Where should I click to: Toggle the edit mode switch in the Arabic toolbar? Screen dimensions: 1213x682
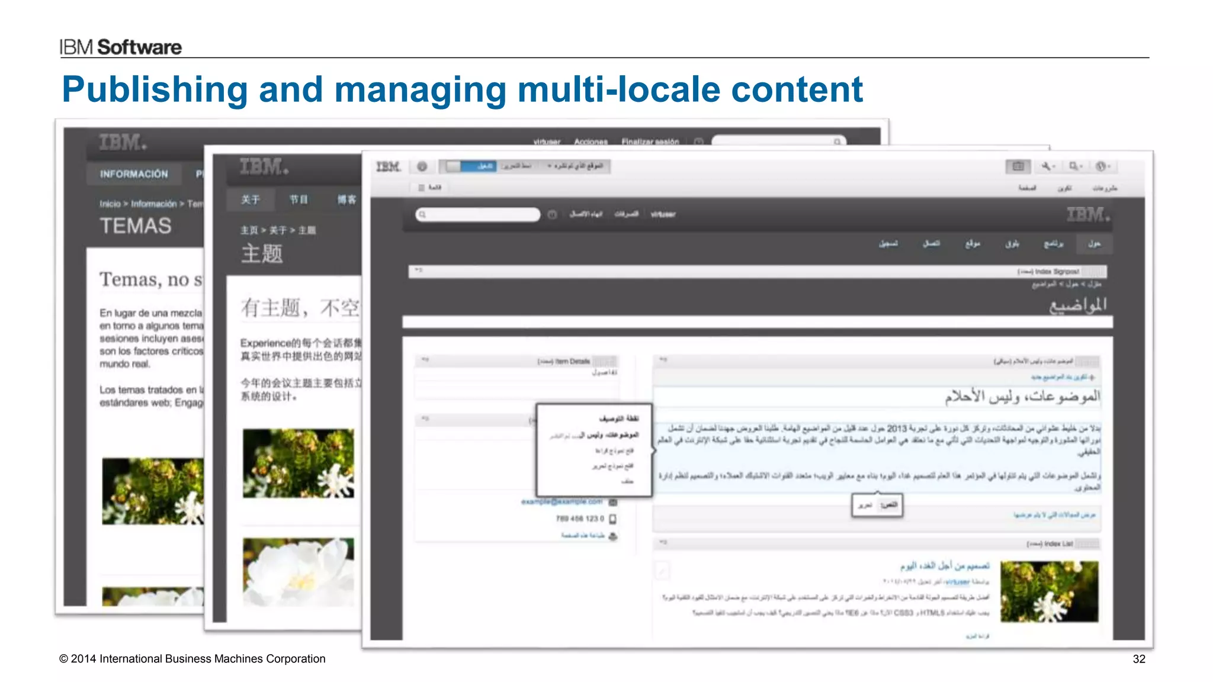point(470,166)
